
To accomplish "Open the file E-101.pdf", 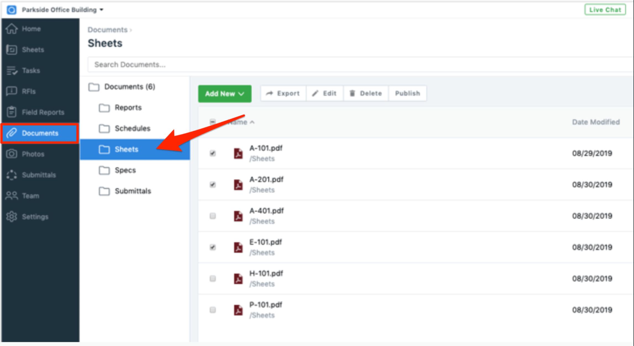I will tap(265, 242).
